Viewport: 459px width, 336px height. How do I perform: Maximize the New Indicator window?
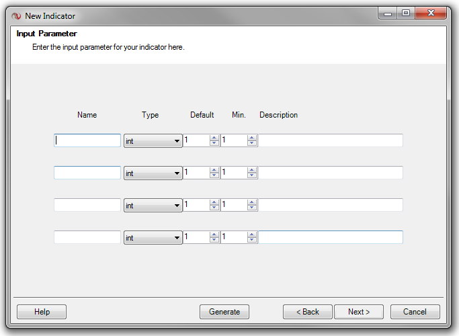406,13
